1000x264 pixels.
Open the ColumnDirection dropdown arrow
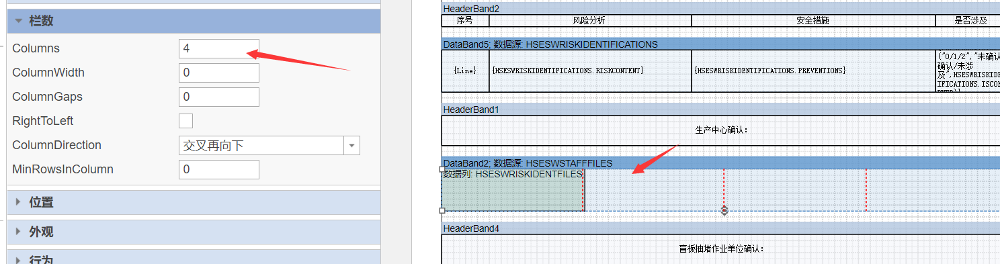[x=352, y=145]
